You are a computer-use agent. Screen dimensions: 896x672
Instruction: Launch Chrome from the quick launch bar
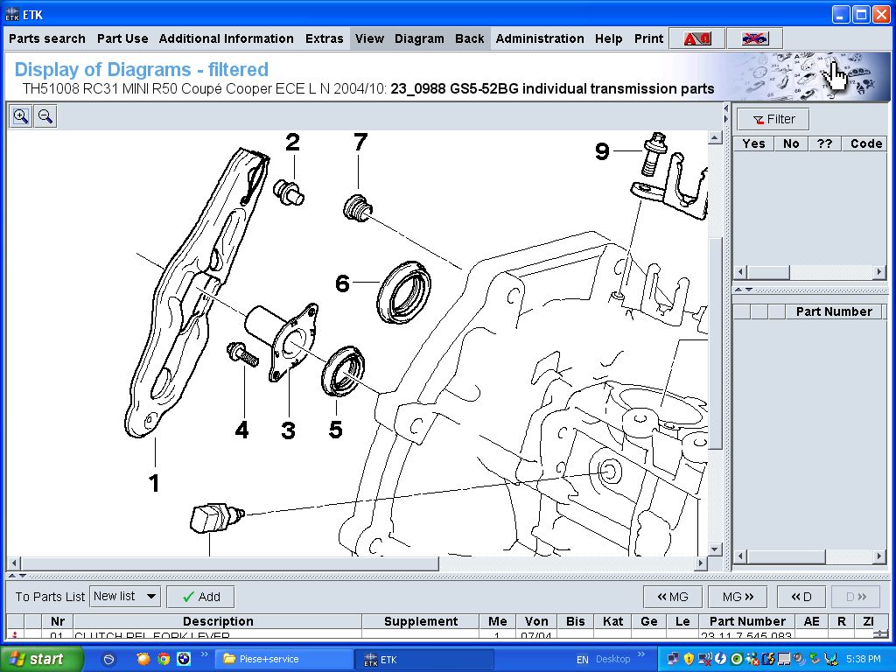coord(164,659)
